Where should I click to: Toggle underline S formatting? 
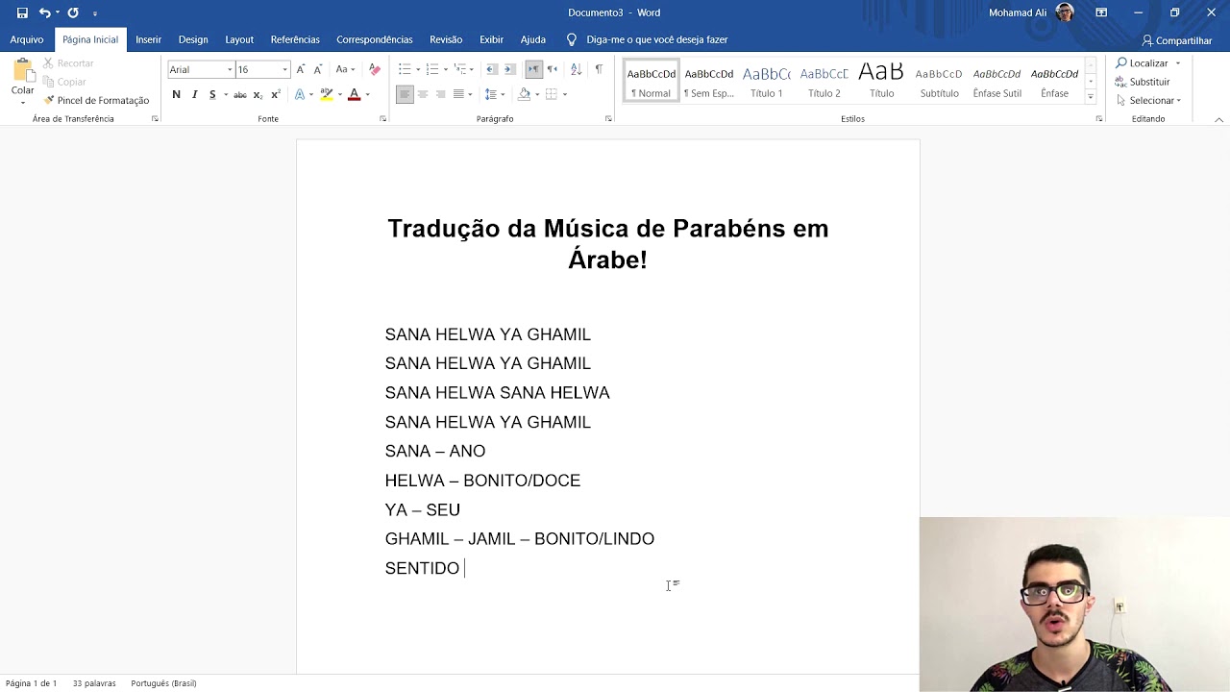coord(212,94)
